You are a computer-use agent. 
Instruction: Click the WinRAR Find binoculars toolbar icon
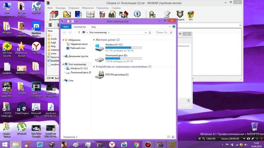112,14
